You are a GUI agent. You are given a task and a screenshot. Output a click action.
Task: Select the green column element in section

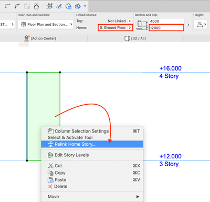click(x=44, y=98)
